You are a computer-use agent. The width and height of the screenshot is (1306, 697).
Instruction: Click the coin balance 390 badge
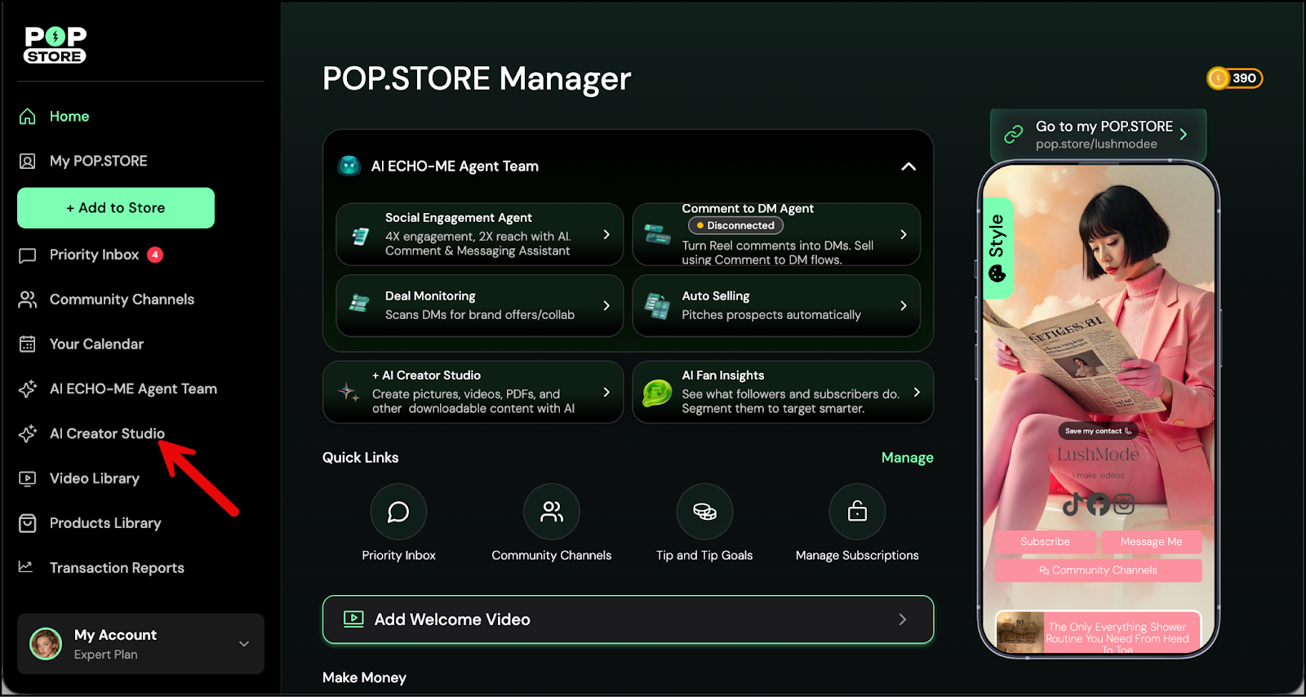click(1234, 78)
